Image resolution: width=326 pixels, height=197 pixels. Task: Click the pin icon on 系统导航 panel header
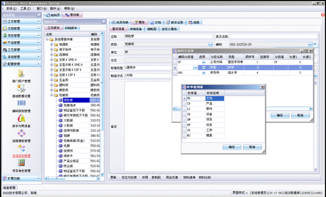point(39,15)
